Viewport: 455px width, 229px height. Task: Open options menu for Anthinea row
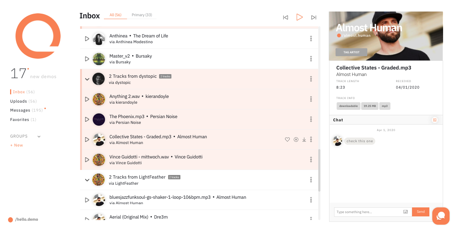coord(311,39)
